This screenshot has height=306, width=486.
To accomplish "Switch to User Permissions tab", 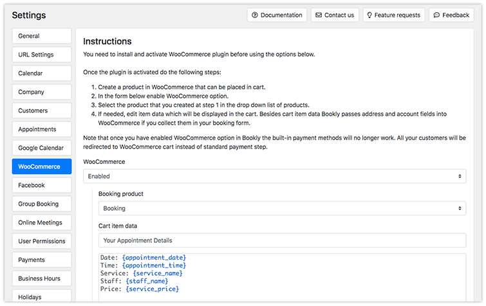I will click(x=42, y=241).
